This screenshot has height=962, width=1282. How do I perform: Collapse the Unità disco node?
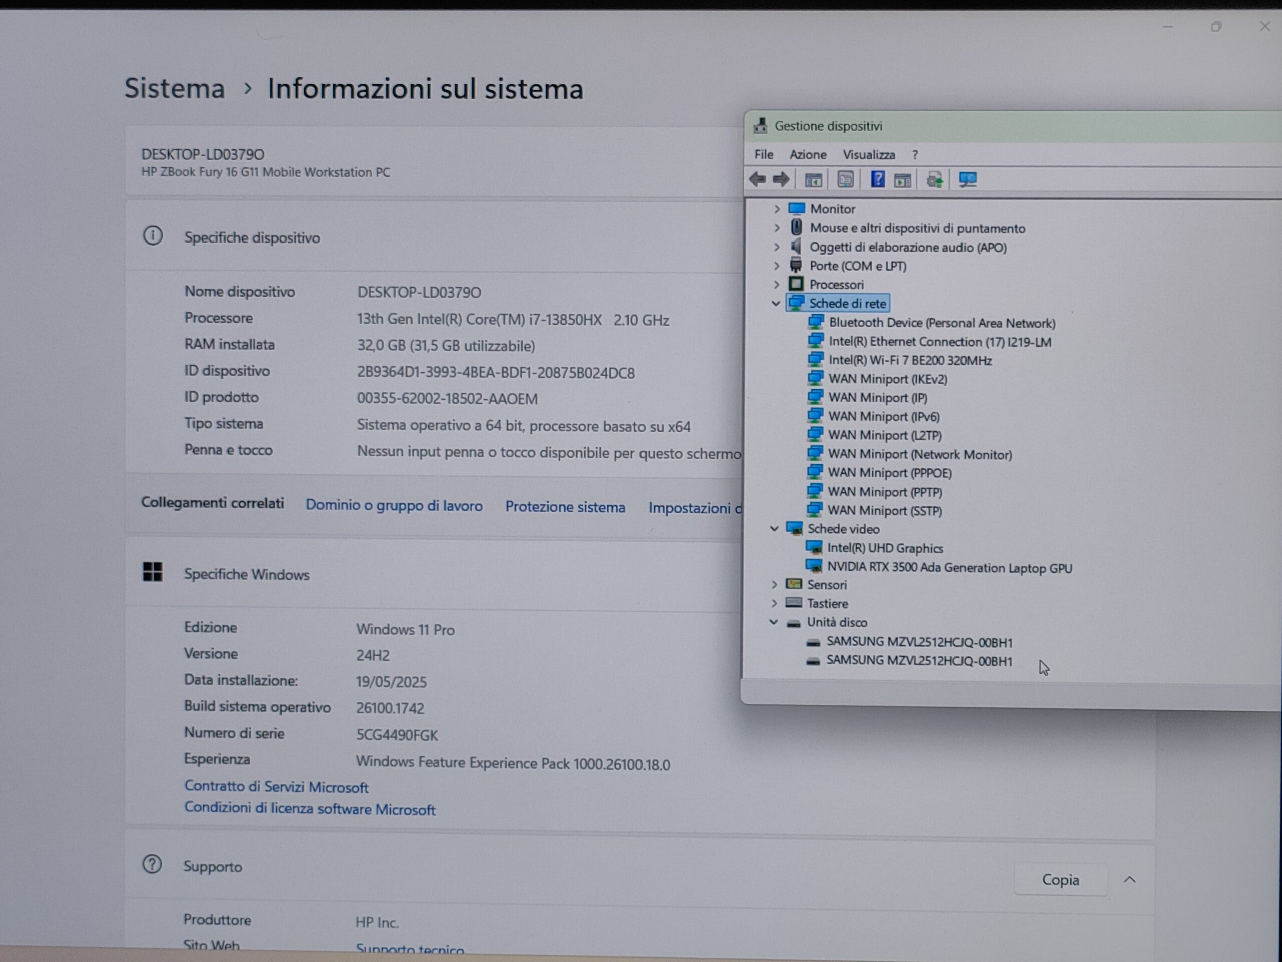pos(773,622)
